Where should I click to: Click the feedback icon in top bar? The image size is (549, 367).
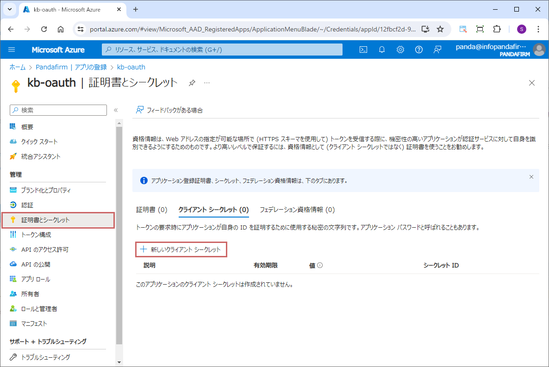coord(437,50)
